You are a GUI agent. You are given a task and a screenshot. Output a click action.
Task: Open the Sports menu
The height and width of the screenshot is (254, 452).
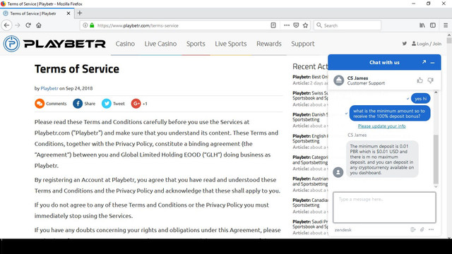196,44
